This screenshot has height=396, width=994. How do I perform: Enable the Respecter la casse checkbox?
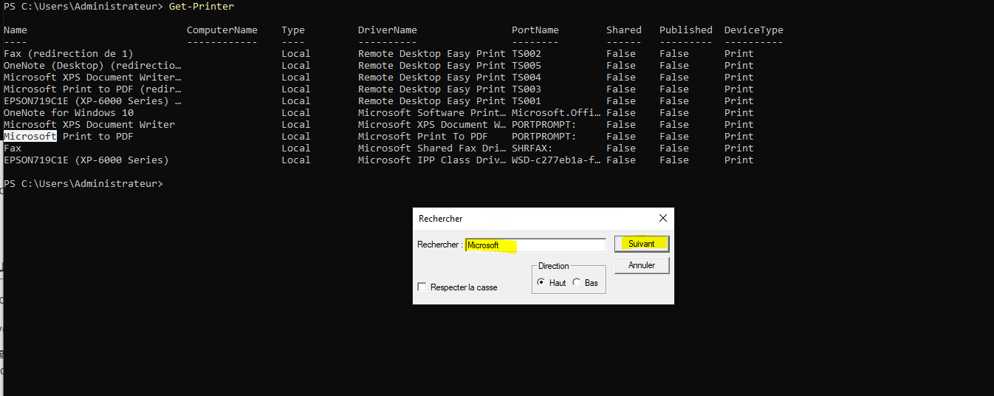422,287
